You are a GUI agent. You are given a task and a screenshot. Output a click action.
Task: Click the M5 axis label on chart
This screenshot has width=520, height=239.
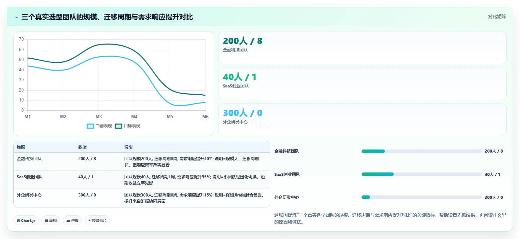(170, 117)
